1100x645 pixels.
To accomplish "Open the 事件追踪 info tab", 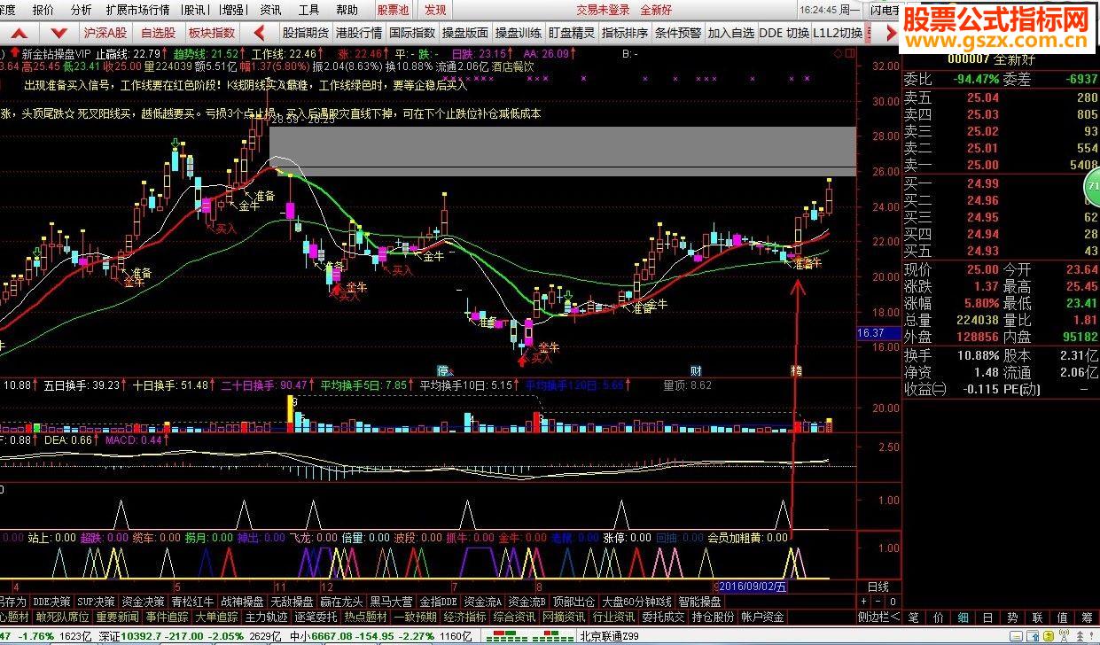I will tap(168, 617).
